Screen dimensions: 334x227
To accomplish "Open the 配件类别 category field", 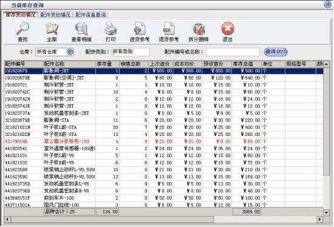I will click(x=131, y=52).
